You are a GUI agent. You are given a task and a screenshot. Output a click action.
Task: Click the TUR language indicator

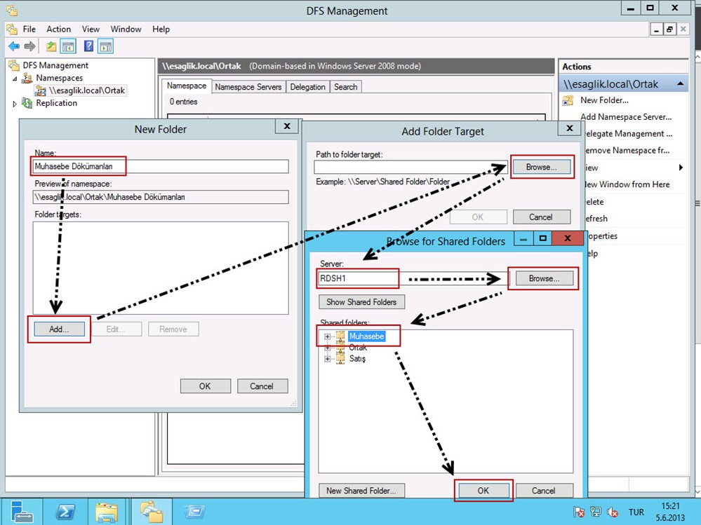(636, 512)
